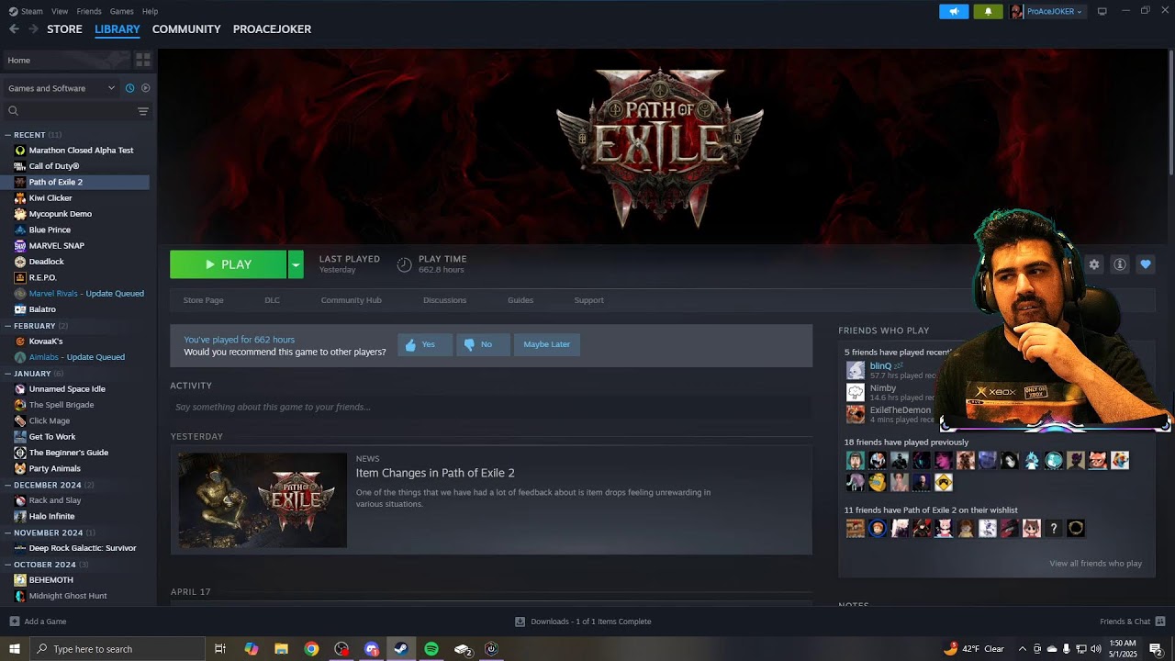This screenshot has width=1175, height=661.
Task: Click Item Changes news thumbnail
Action: point(263,500)
